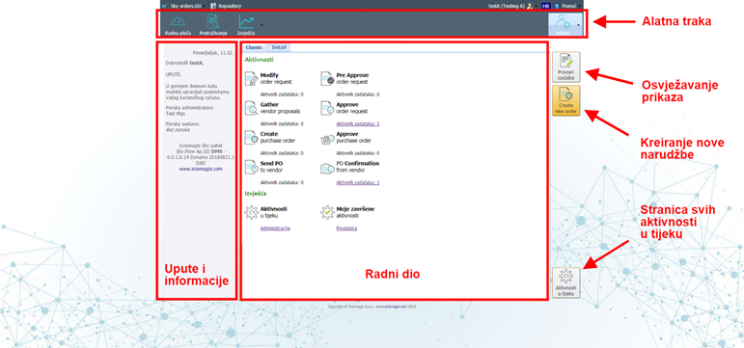The image size is (744, 348).
Task: Expand the Admin dropdown arrow
Action: [579, 24]
